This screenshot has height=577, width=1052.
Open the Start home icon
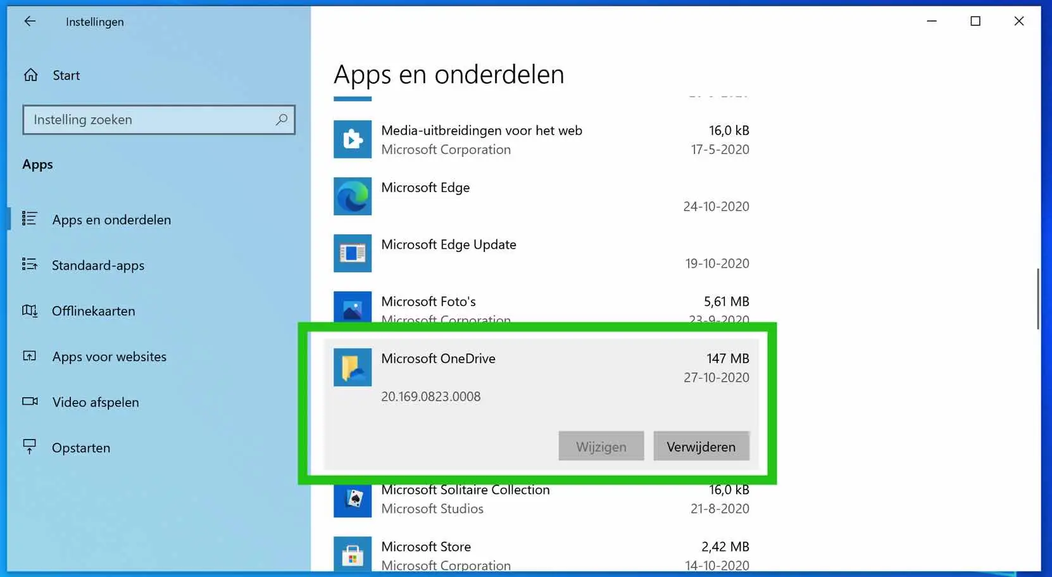click(x=30, y=75)
